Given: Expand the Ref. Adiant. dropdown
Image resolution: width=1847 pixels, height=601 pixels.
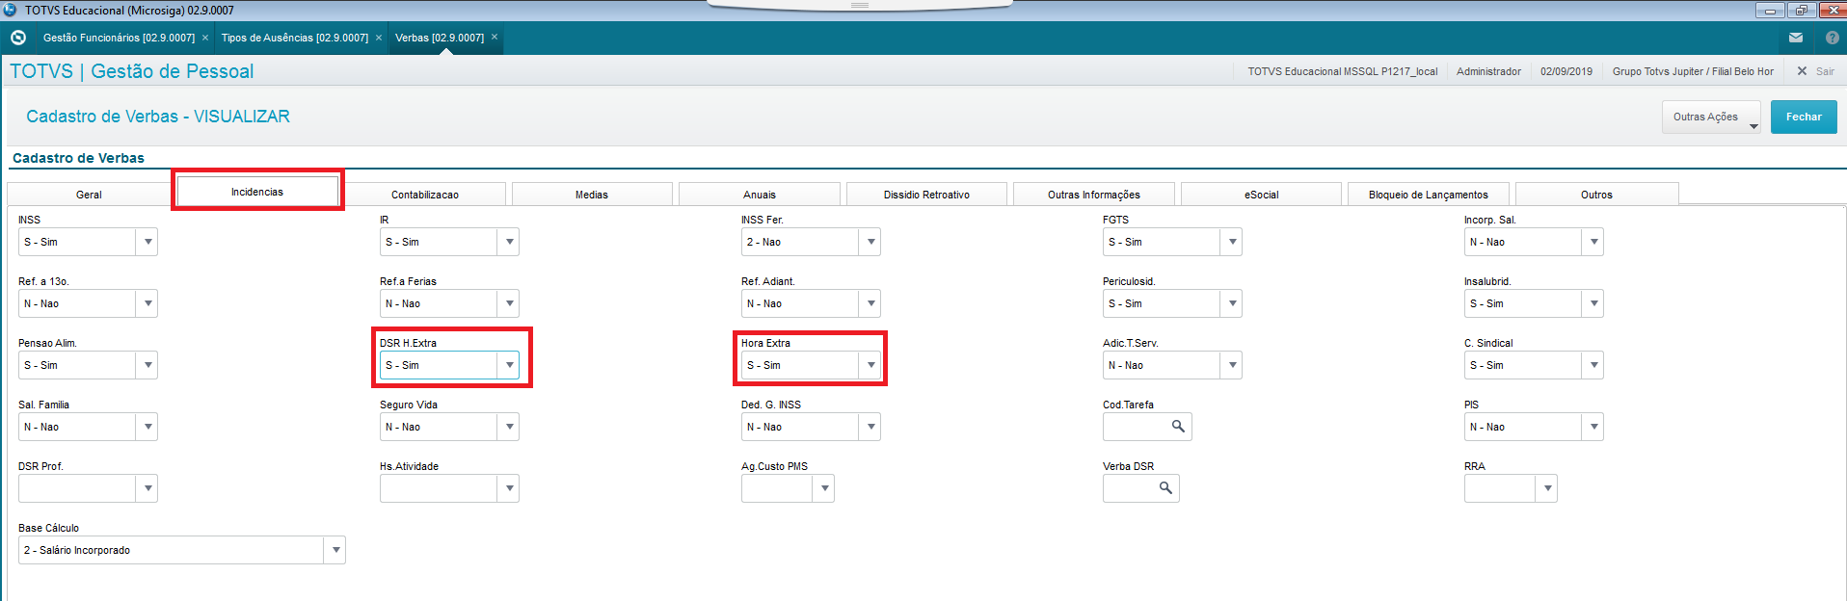Looking at the screenshot, I should [870, 303].
